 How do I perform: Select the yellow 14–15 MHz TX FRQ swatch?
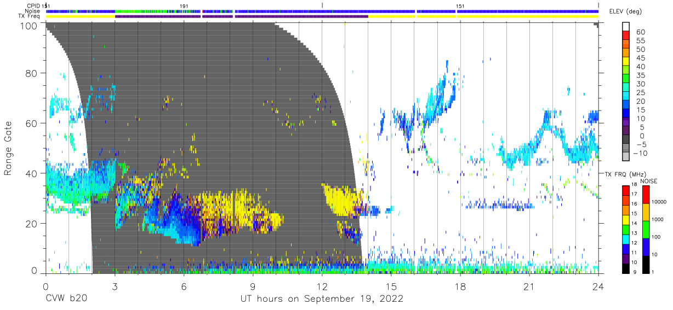tap(627, 220)
